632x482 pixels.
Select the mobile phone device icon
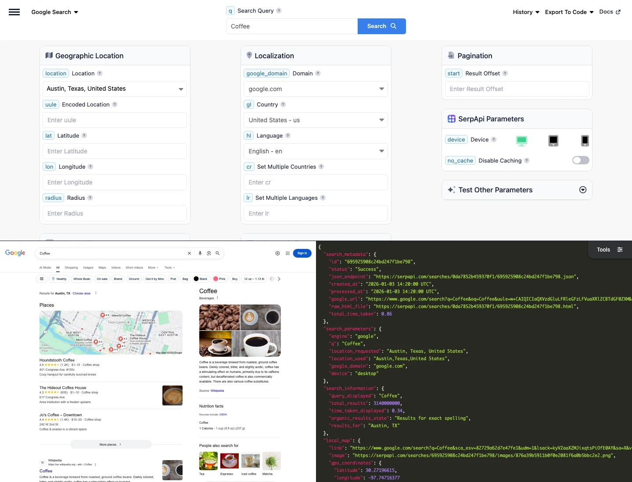coord(585,141)
